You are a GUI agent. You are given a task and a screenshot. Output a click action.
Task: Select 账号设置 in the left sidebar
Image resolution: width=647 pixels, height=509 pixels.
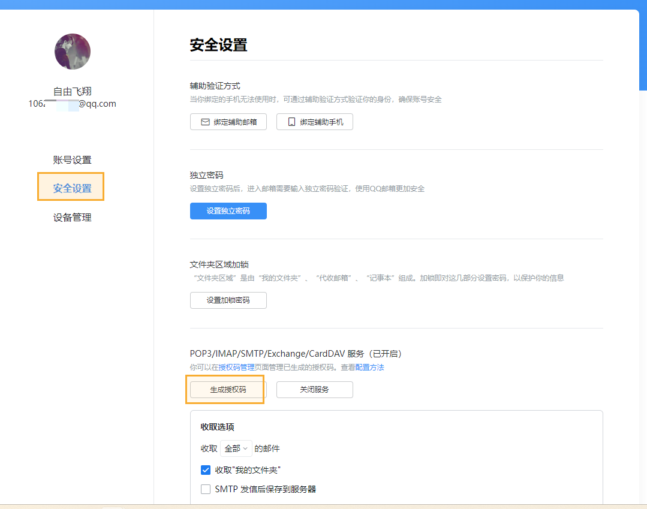(x=72, y=159)
